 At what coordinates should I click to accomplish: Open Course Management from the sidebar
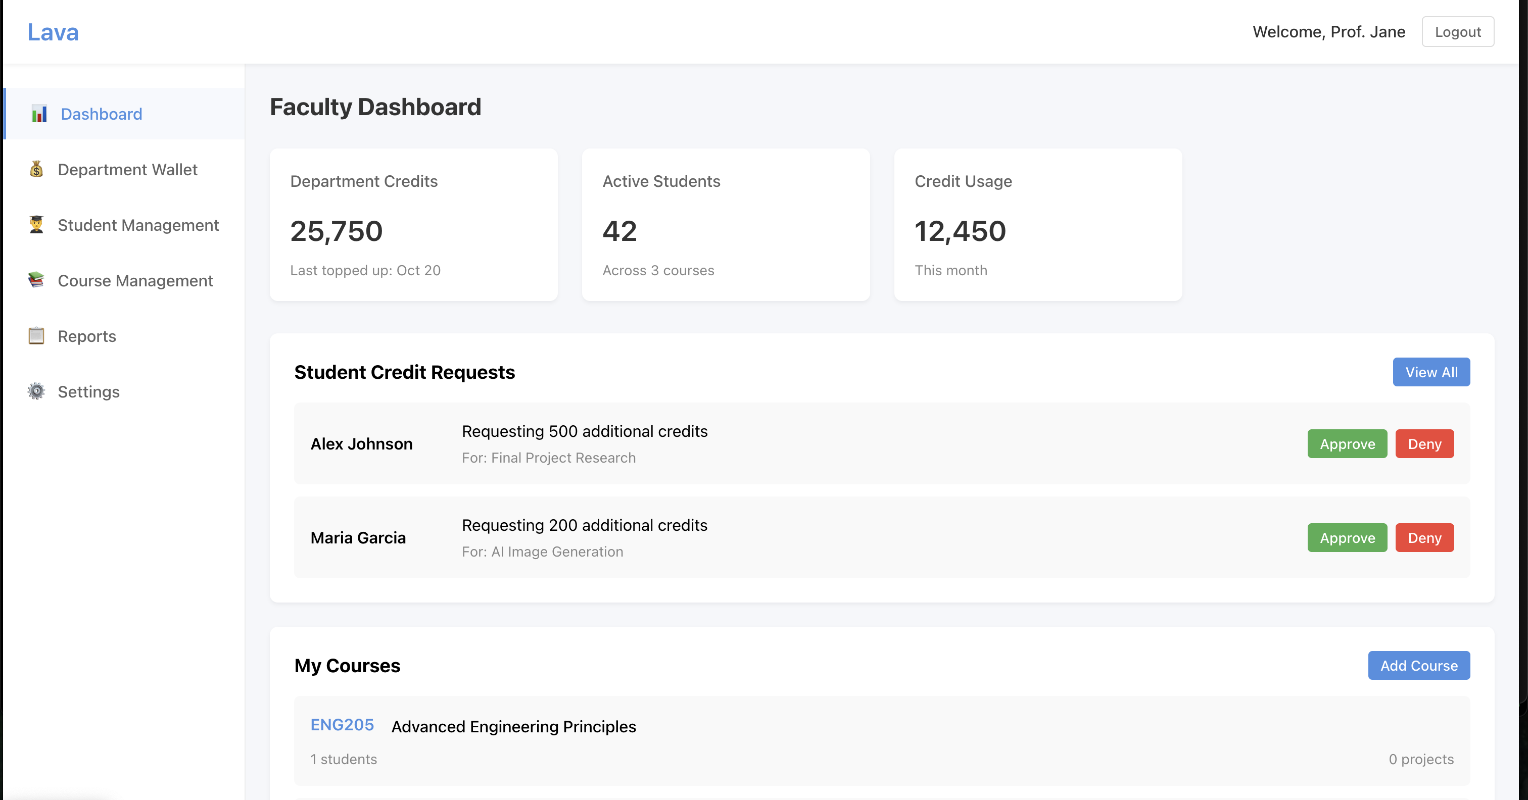(x=134, y=281)
